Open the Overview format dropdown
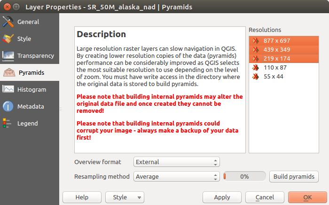This screenshot has width=329, height=205. [x=176, y=162]
